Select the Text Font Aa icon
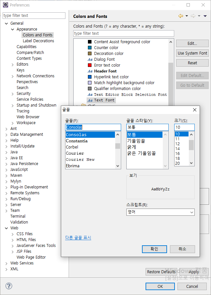This screenshot has width=211, height=295. pos(90,100)
